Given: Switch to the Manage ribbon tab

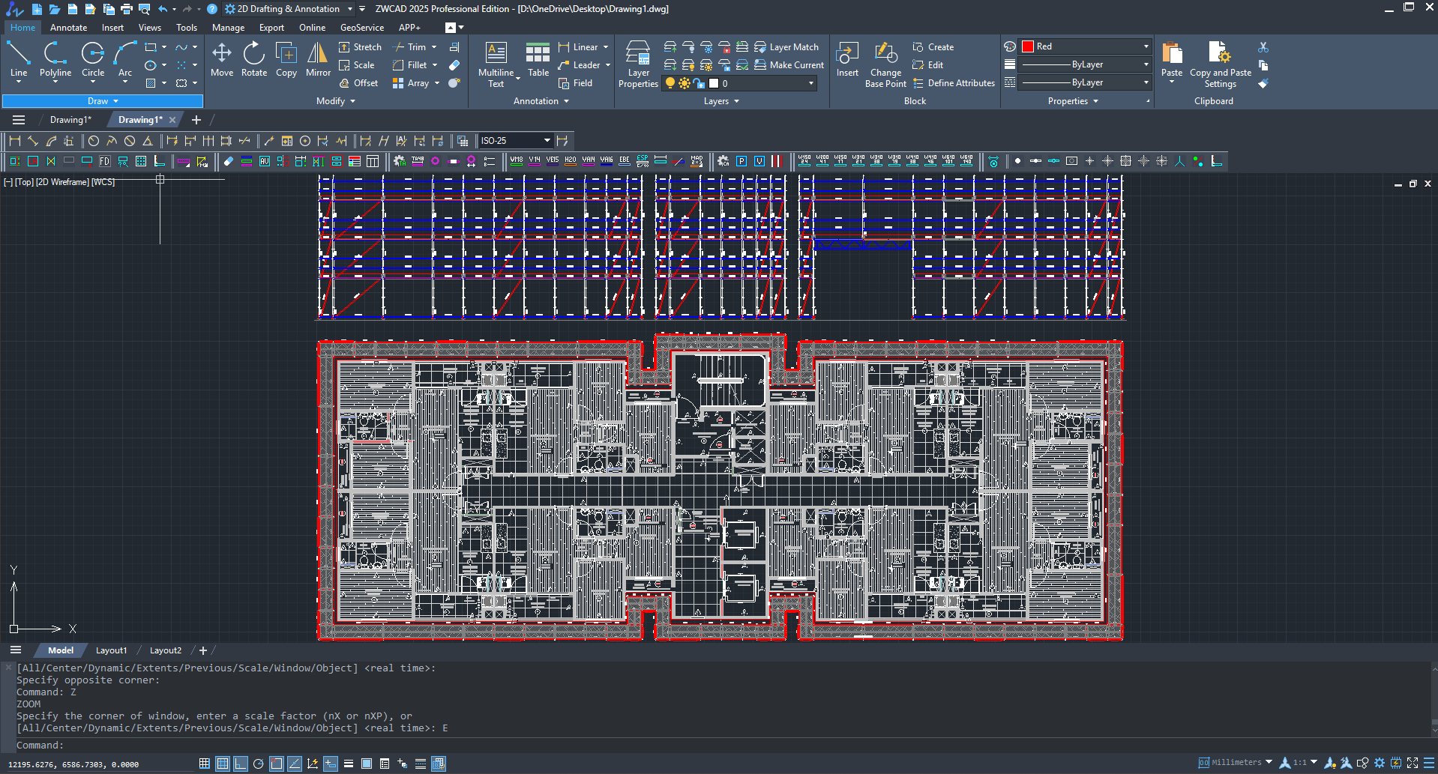Looking at the screenshot, I should click(228, 28).
